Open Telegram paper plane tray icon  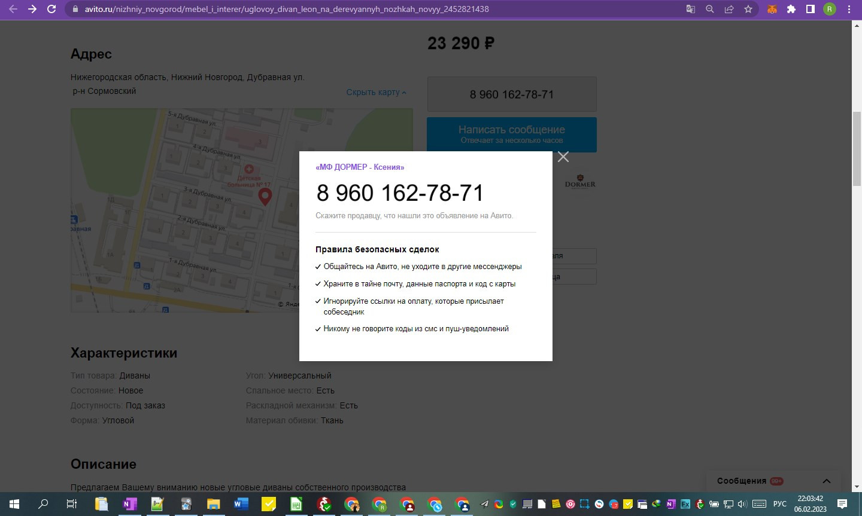(x=484, y=504)
